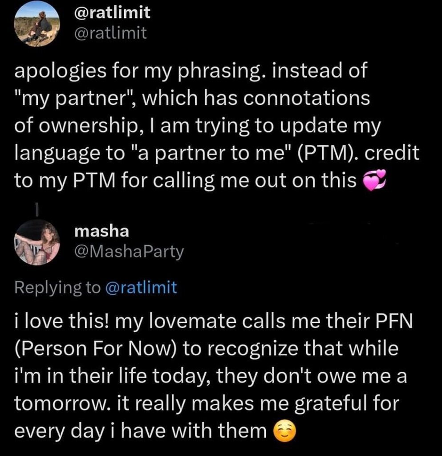Image resolution: width=442 pixels, height=456 pixels.
Task: Select the masha display name
Action: click(x=101, y=232)
